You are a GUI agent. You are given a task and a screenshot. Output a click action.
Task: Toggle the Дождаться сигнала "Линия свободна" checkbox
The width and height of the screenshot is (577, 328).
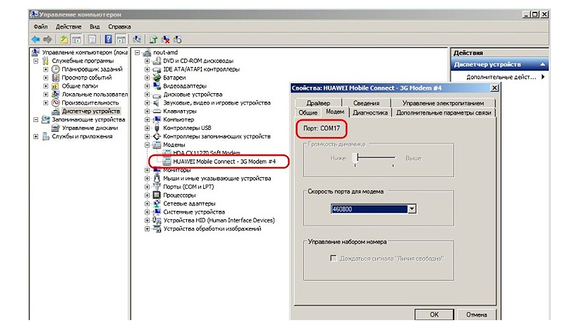(333, 258)
